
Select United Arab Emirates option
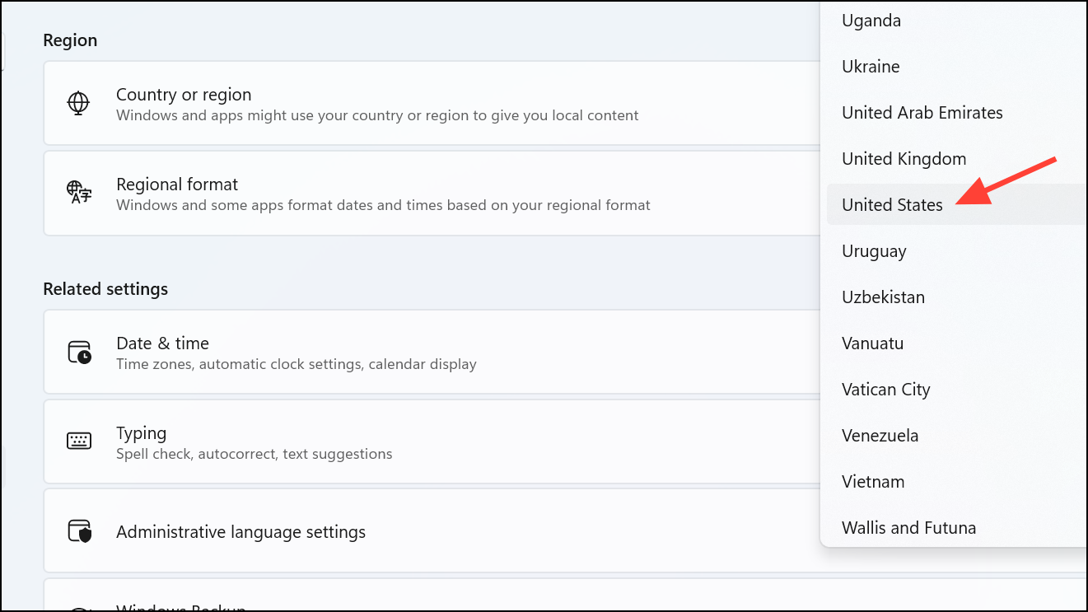(922, 113)
